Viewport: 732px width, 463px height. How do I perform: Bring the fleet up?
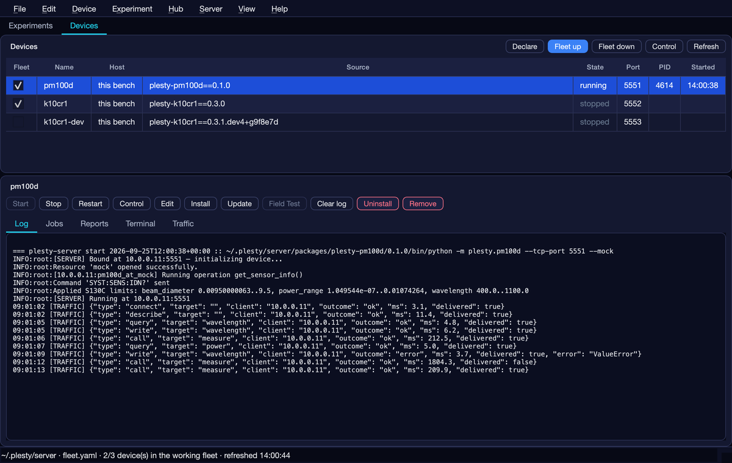[568, 46]
